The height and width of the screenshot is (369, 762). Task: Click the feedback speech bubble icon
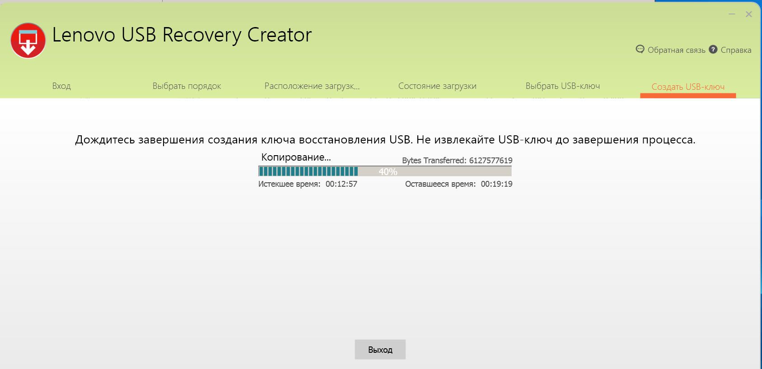(640, 49)
